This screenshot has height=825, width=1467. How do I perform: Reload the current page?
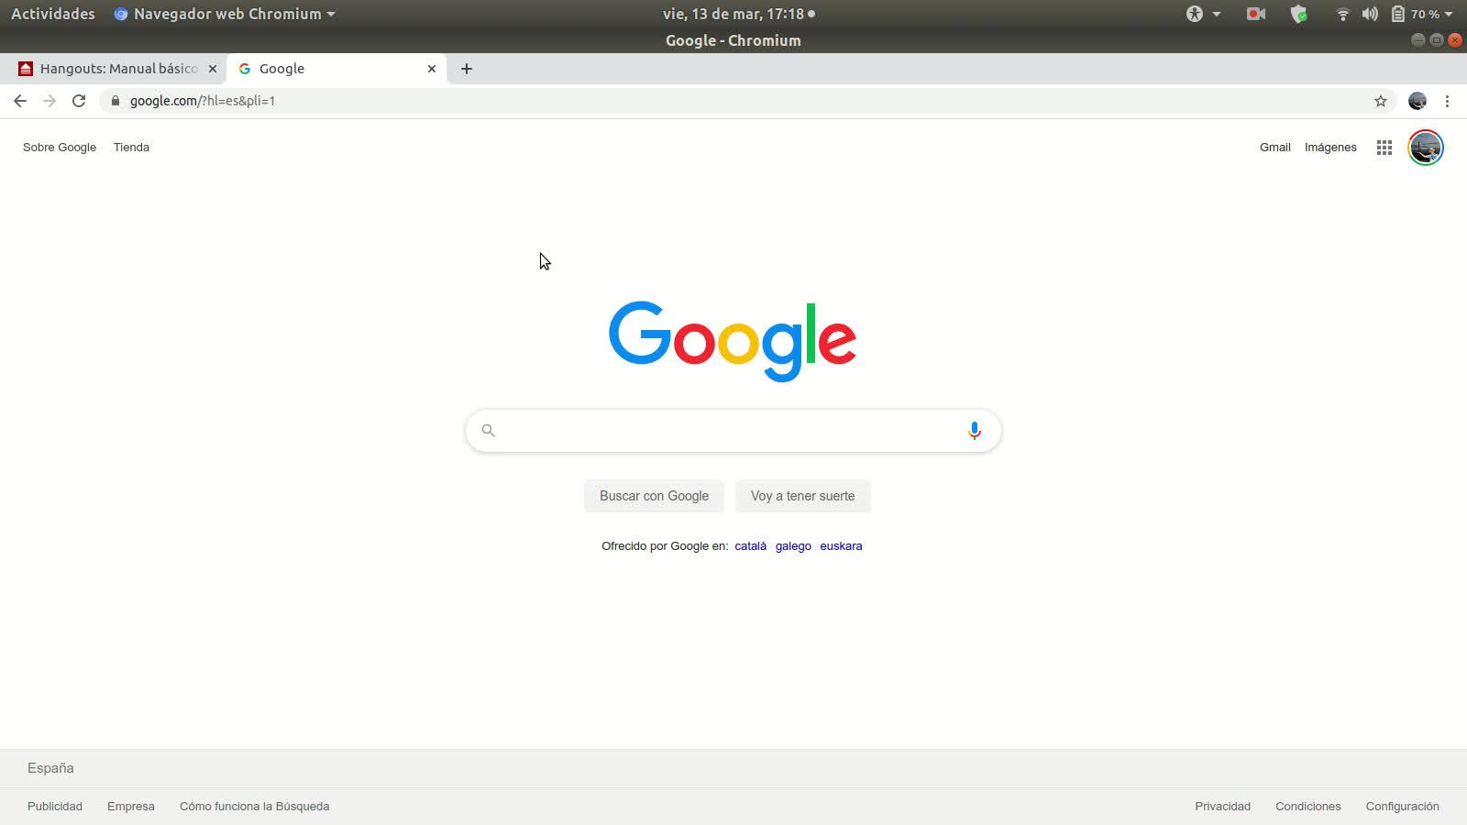(79, 101)
